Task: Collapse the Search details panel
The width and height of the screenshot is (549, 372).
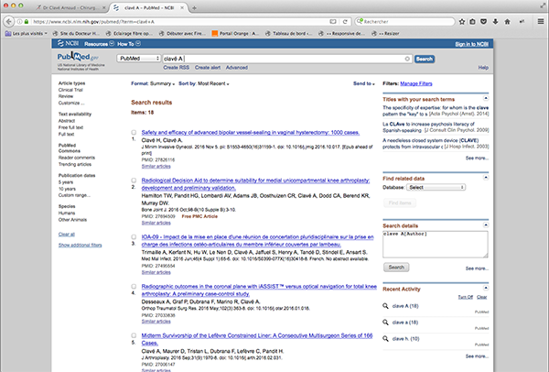Action: coord(486,224)
